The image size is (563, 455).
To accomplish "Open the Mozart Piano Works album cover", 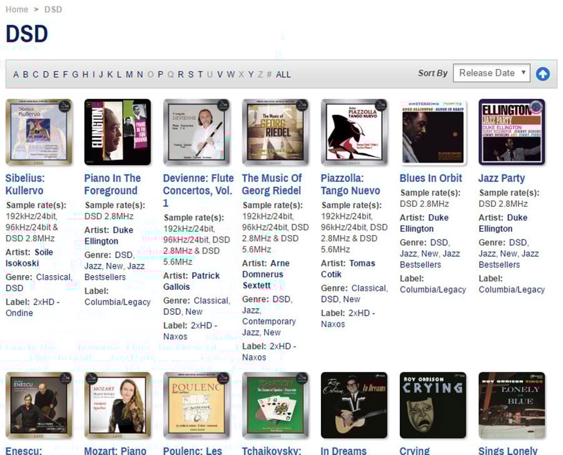I will pos(118,405).
